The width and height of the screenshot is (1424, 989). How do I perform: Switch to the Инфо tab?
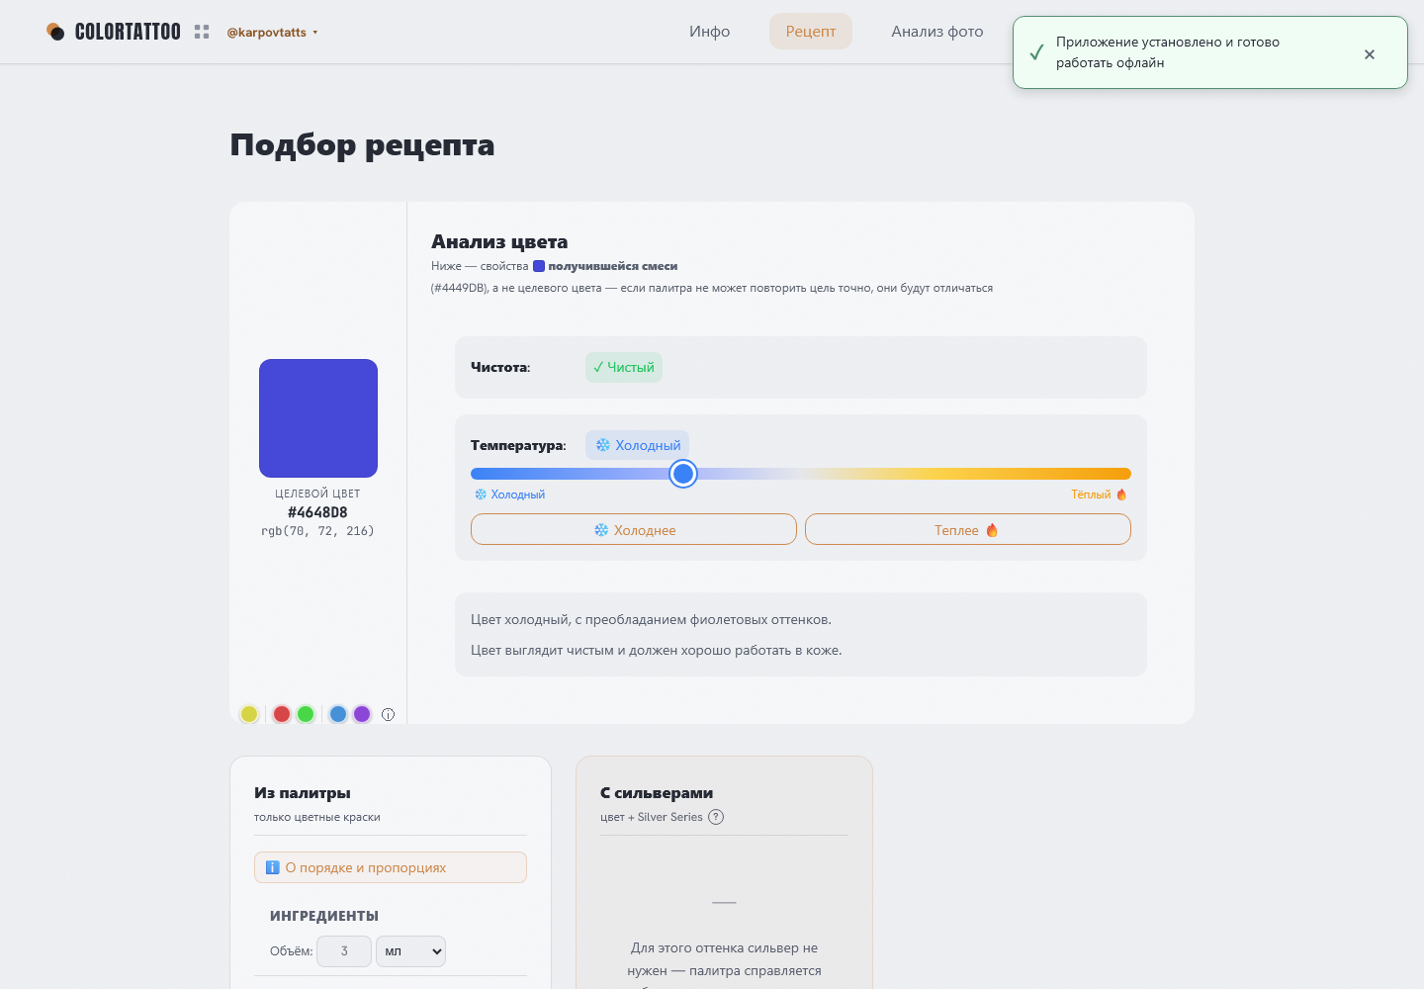(x=710, y=31)
